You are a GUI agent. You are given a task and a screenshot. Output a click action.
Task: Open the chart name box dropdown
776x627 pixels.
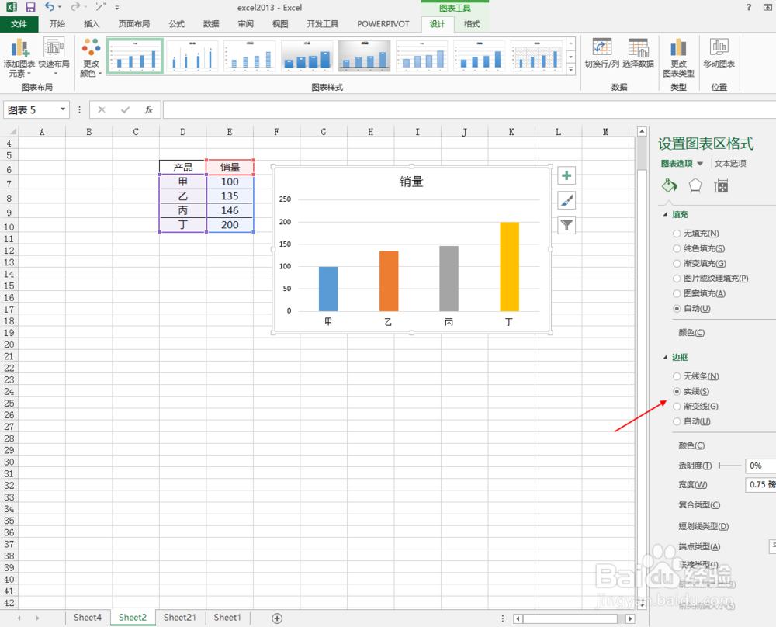click(63, 109)
